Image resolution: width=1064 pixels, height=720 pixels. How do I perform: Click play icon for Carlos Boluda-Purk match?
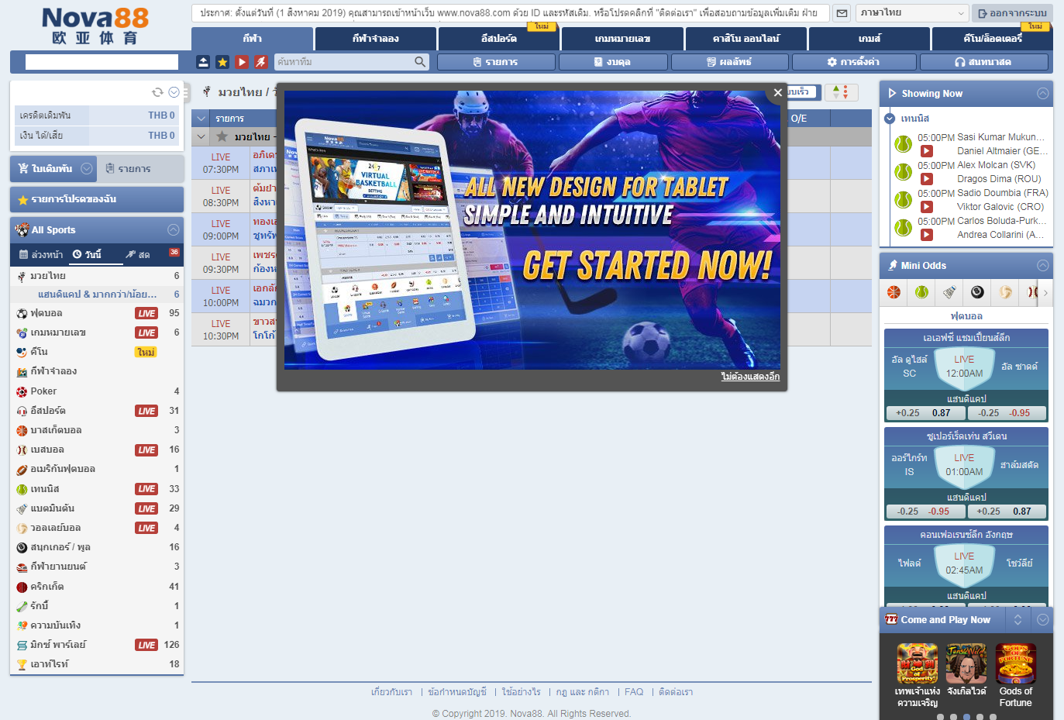(926, 235)
